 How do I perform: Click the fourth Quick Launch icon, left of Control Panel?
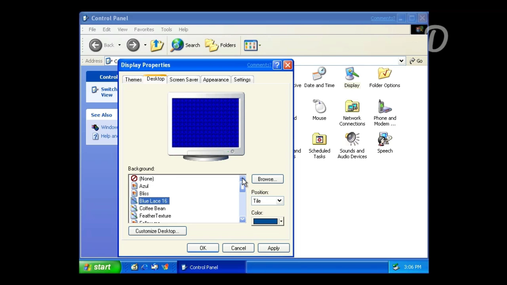click(x=165, y=267)
